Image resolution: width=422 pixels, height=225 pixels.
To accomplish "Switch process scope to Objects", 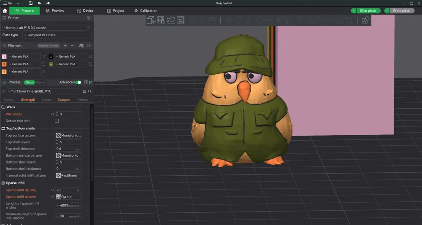I will (41, 83).
